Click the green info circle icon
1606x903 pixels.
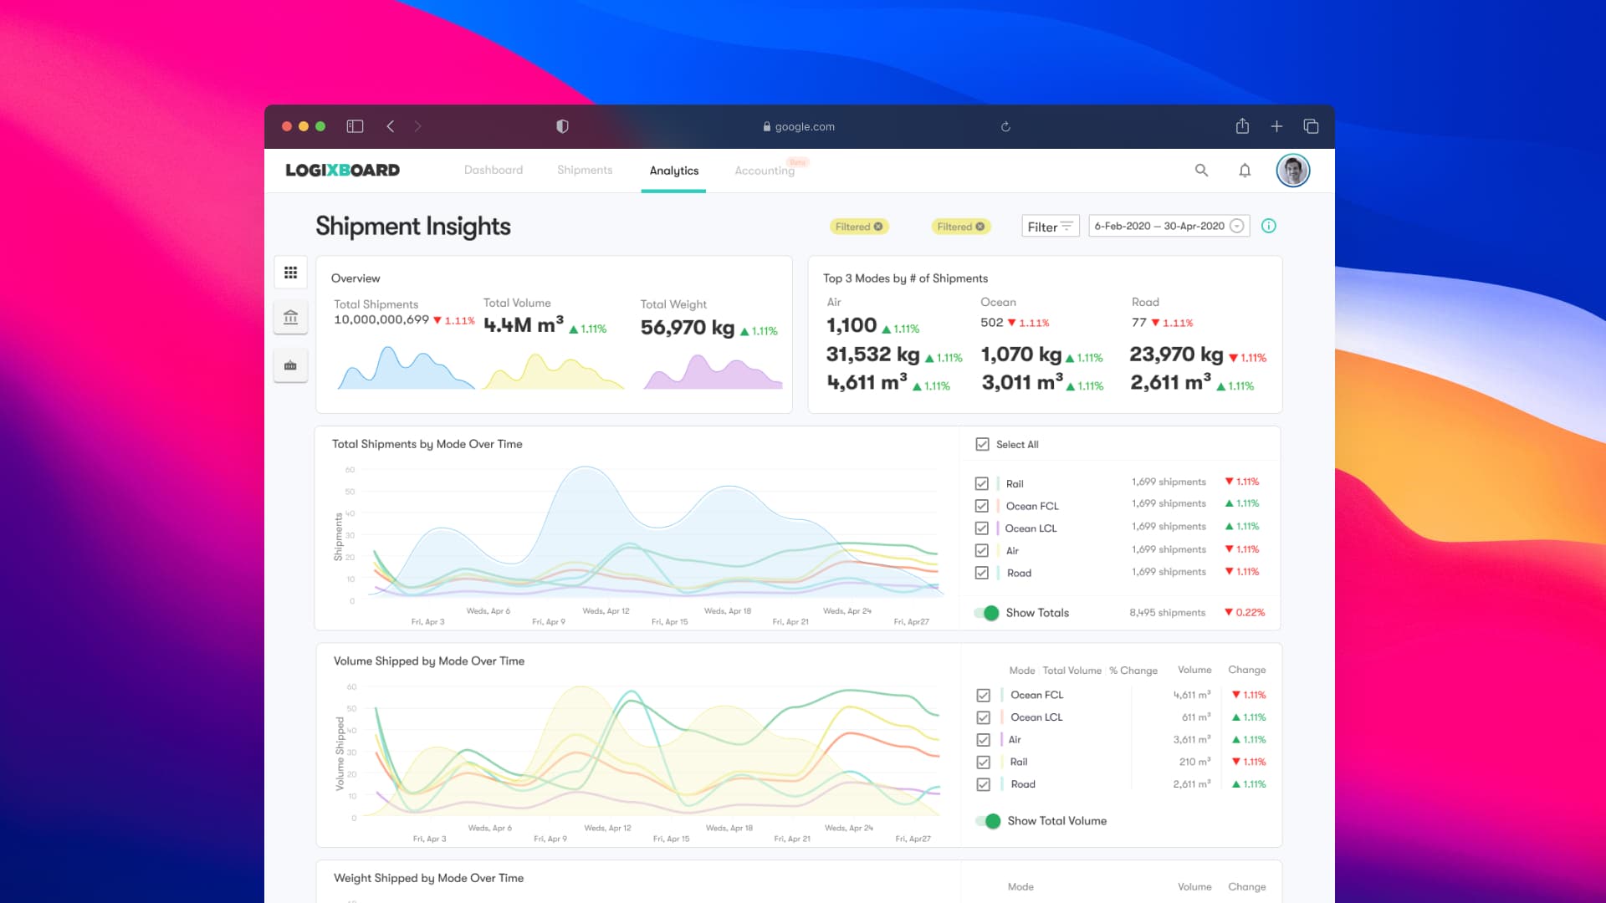click(x=1269, y=226)
